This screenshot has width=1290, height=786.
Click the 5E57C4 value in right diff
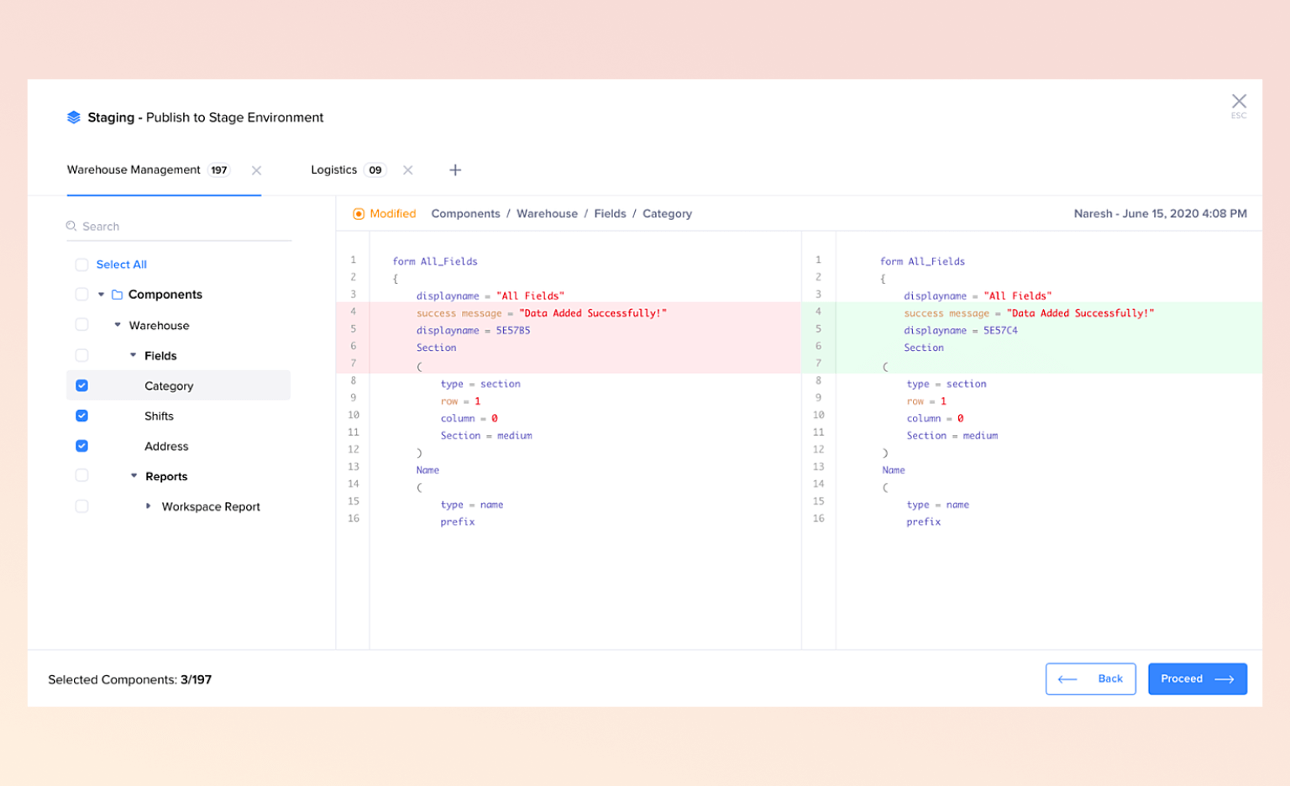[x=1000, y=330]
